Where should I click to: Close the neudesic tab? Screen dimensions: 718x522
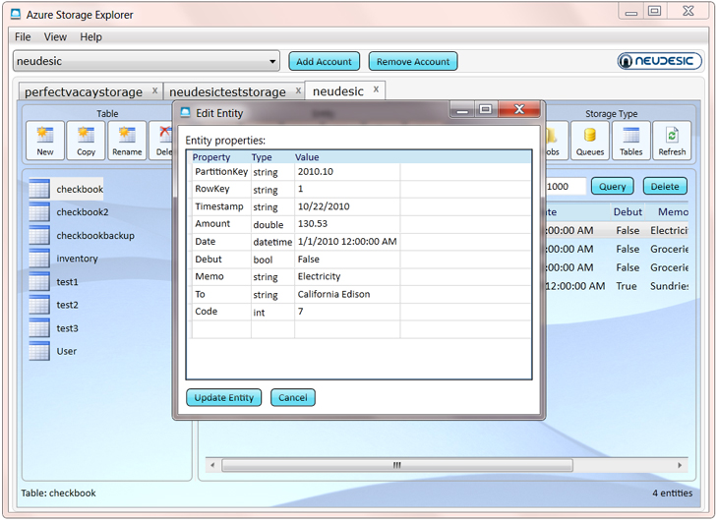[376, 89]
